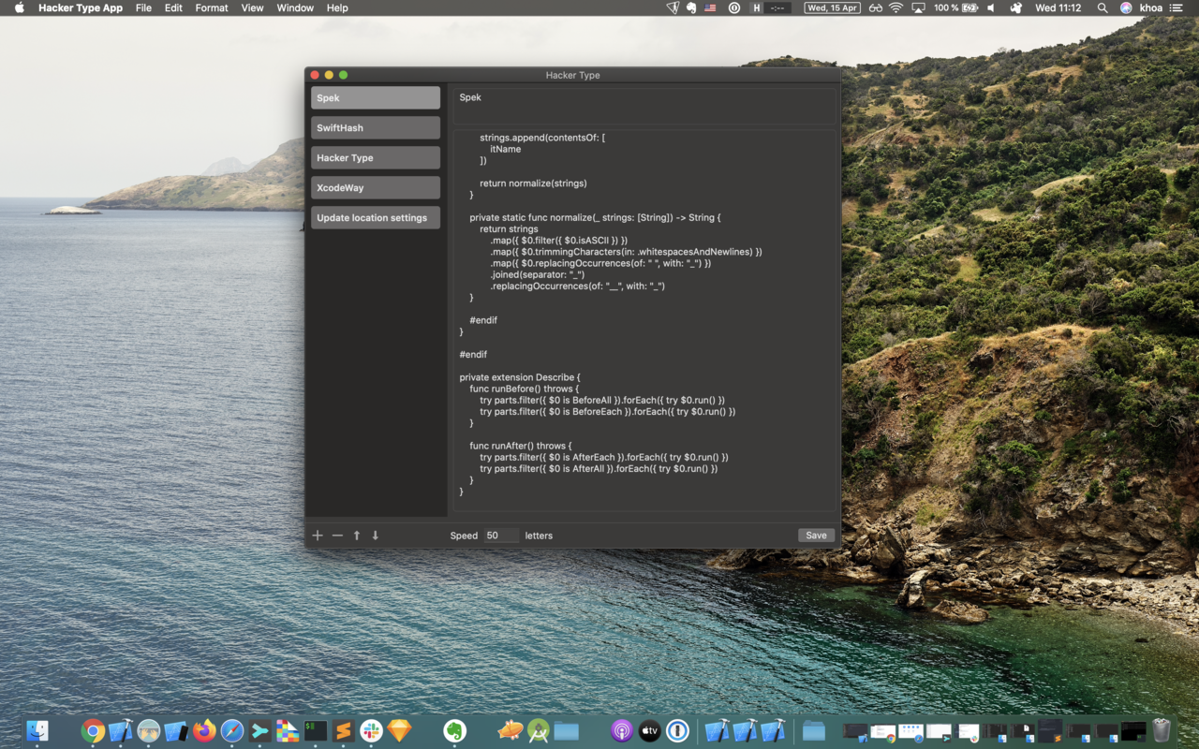
Task: Open Podcasts from the Dock
Action: (621, 730)
